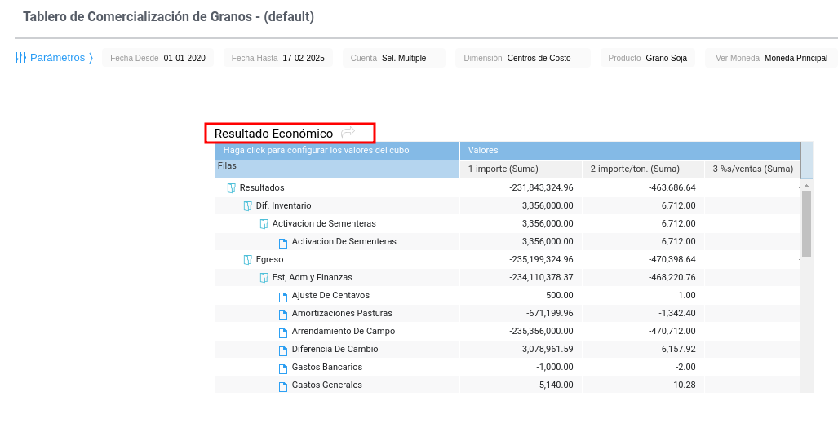Screen dimensions: 838x427
Task: Click the share arrow beside Resultado Económico
Action: click(348, 133)
